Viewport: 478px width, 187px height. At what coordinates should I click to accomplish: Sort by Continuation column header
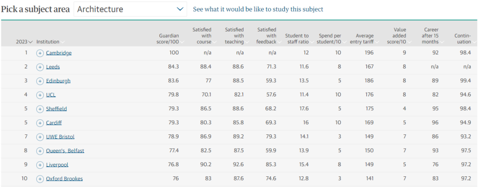click(463, 39)
